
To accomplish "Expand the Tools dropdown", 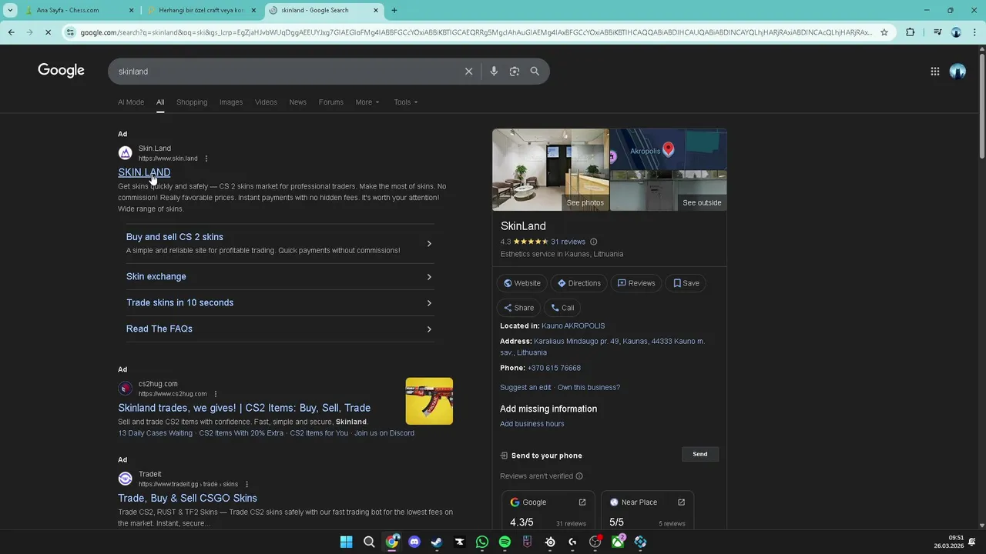I will tap(406, 102).
